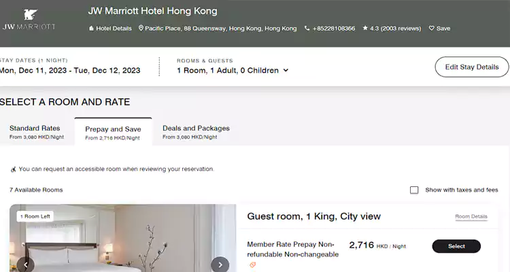The image size is (510, 272).
Task: Show next room photo with right arrow
Action: tap(220, 265)
